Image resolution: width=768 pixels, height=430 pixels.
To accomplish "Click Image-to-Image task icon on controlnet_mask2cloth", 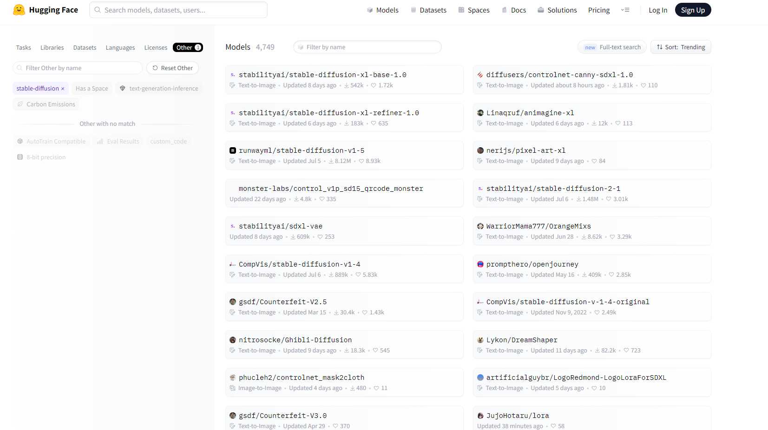I will [232, 388].
